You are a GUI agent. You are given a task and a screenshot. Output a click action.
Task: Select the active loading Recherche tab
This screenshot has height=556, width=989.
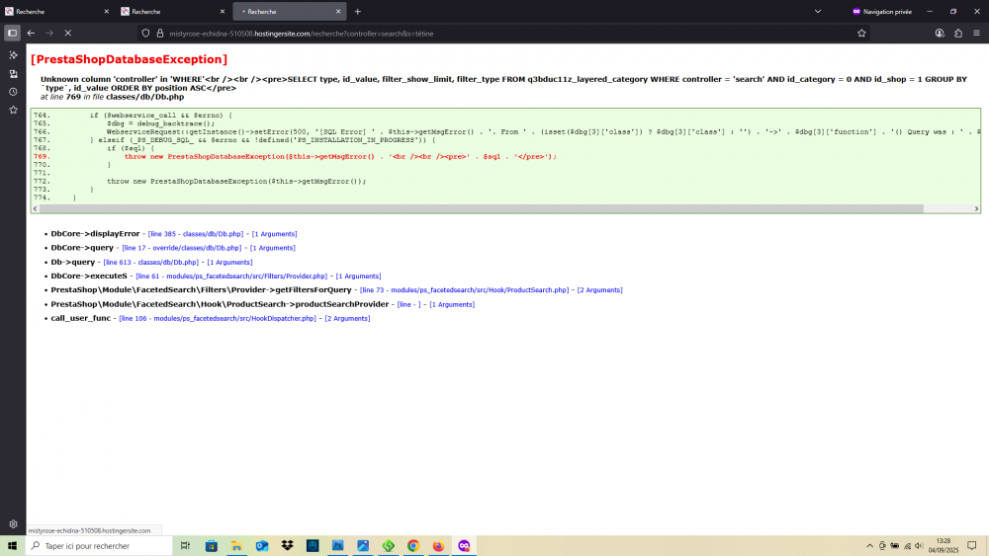coord(290,11)
